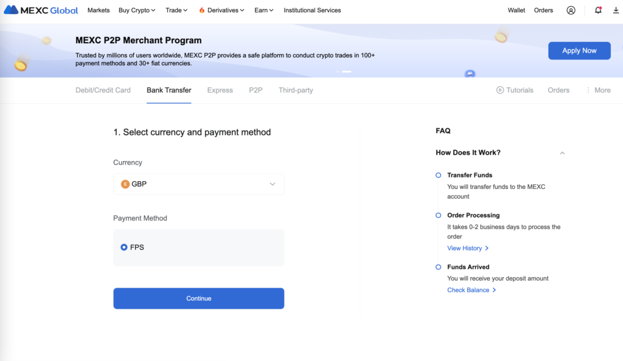Image resolution: width=623 pixels, height=361 pixels.
Task: Open Institutional Services
Action: tap(312, 10)
